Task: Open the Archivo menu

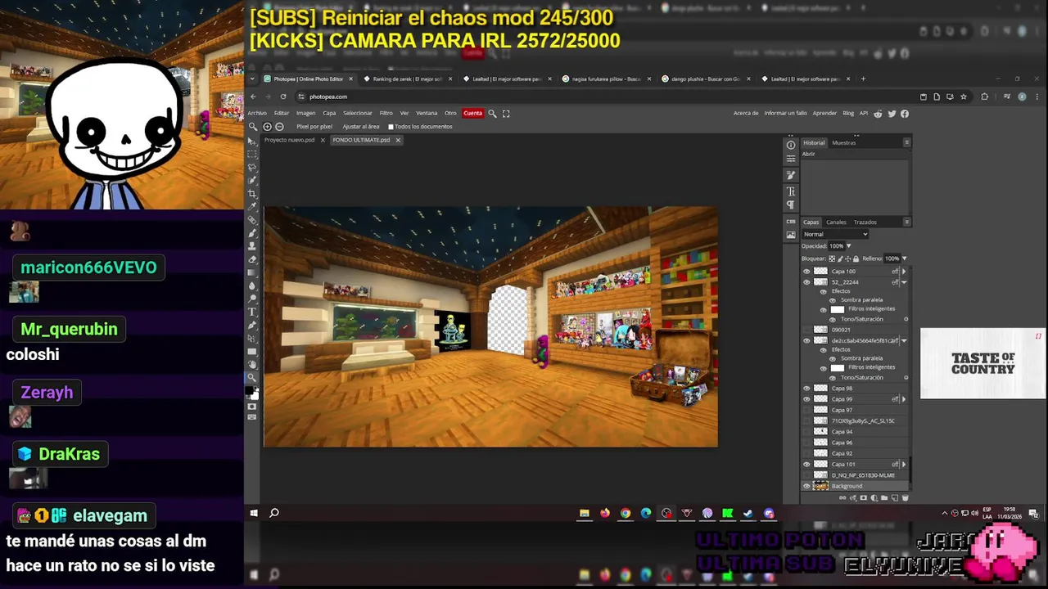Action: pyautogui.click(x=257, y=114)
